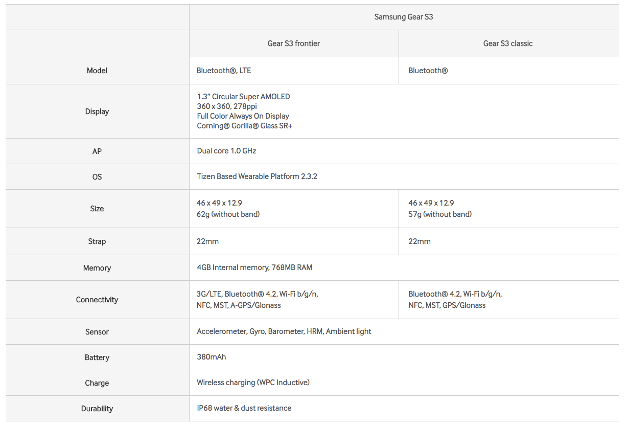Screen dimensions: 629x426
Task: Click the Display row label
Action: (97, 111)
